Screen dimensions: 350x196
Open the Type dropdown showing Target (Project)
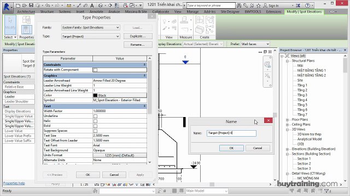(91, 36)
